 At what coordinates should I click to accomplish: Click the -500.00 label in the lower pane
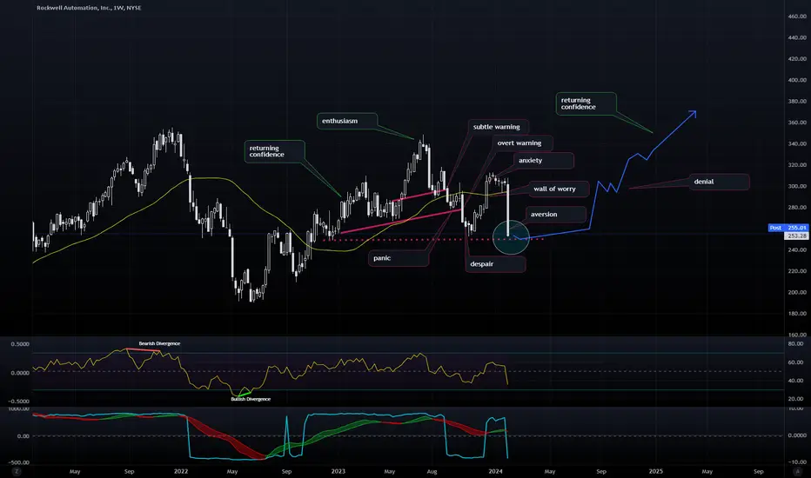click(x=18, y=462)
